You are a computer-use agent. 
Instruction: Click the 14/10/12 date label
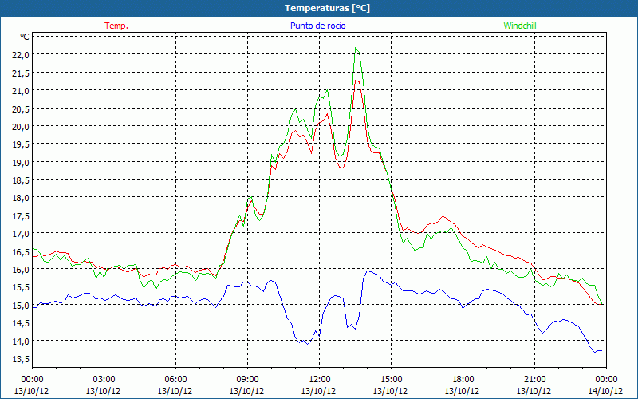[606, 391]
